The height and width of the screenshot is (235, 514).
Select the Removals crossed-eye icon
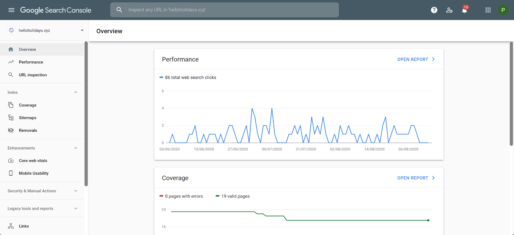click(11, 130)
